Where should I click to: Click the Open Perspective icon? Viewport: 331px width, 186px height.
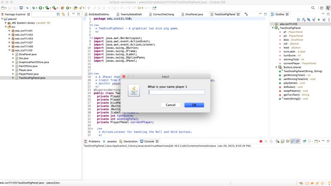tap(321, 8)
